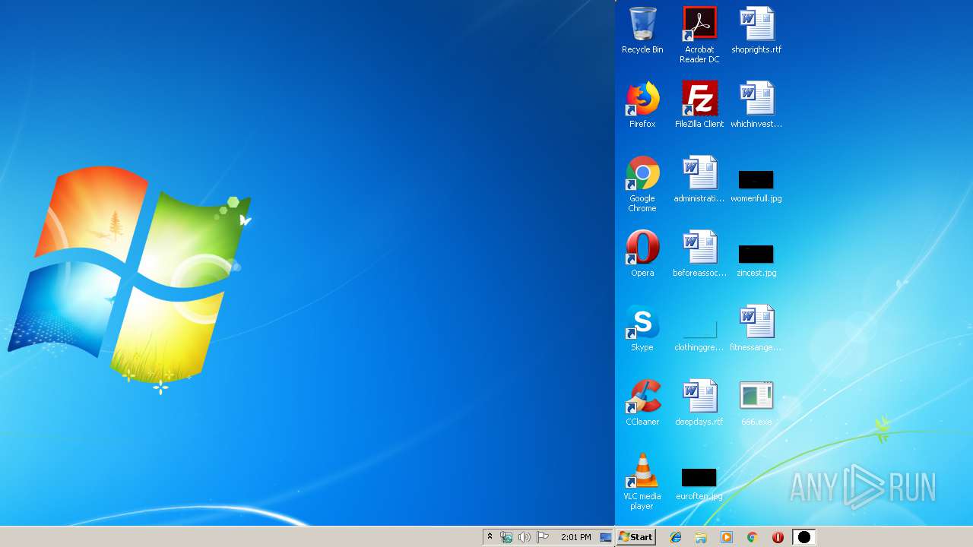973x547 pixels.
Task: Open the Google Chrome desktop shortcut
Action: 642,184
